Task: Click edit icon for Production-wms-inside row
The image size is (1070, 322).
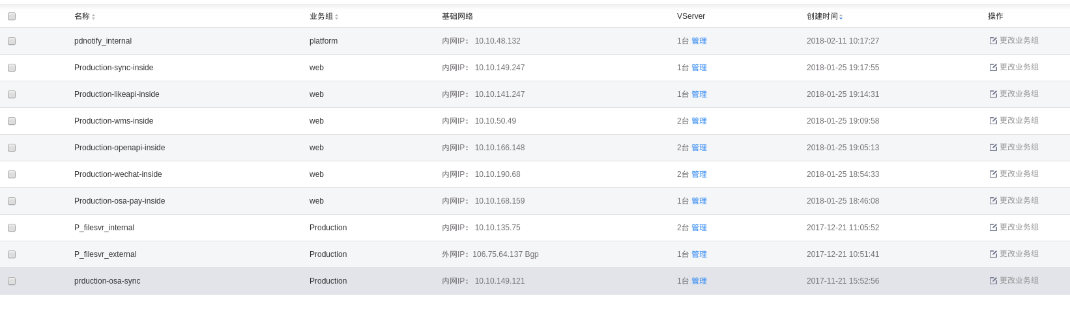Action: click(x=993, y=121)
